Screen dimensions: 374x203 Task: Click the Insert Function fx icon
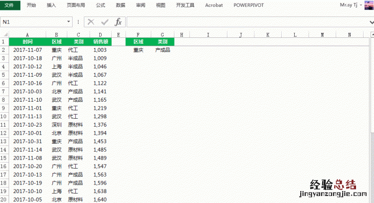tap(118, 22)
